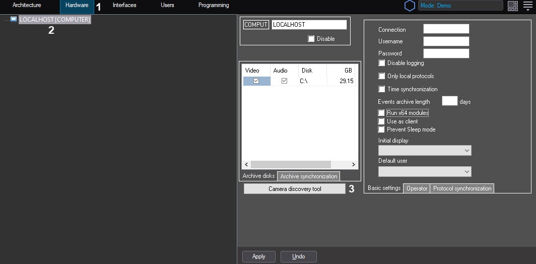Expand the Initial display dropdown
536x264 pixels.
point(425,151)
